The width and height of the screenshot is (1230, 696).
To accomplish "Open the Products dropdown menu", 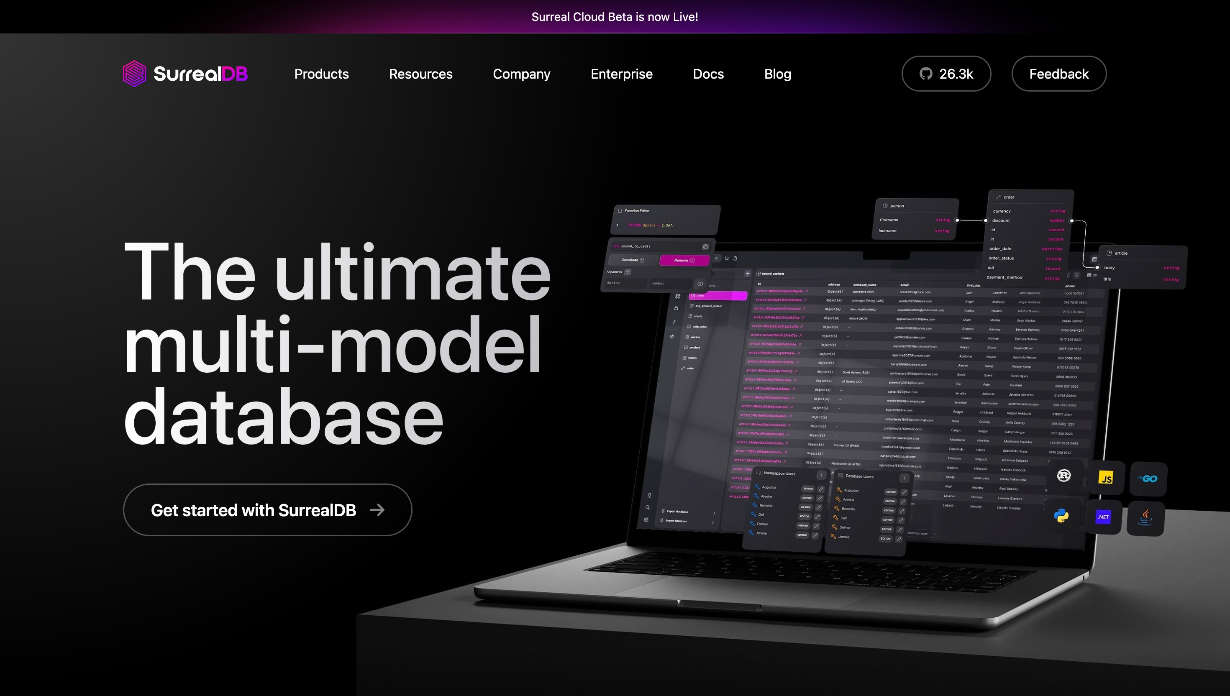I will tap(321, 74).
